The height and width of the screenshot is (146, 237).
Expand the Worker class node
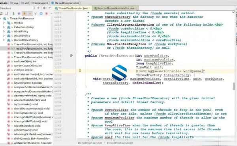(x=4, y=23)
